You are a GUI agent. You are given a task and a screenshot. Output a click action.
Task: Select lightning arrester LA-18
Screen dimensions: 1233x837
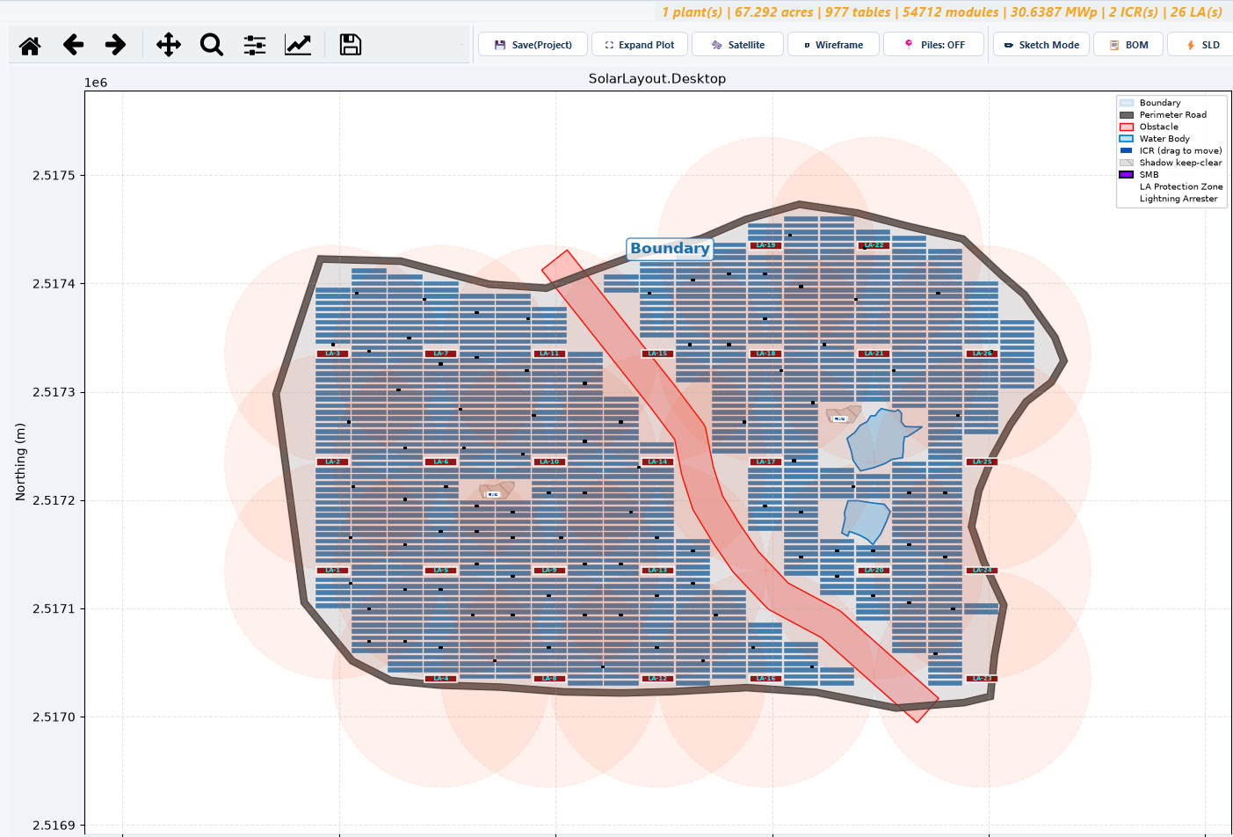coord(765,353)
